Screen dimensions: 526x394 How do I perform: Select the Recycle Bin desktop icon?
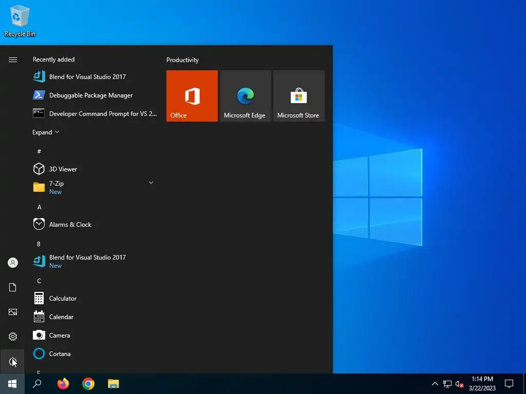point(20,21)
